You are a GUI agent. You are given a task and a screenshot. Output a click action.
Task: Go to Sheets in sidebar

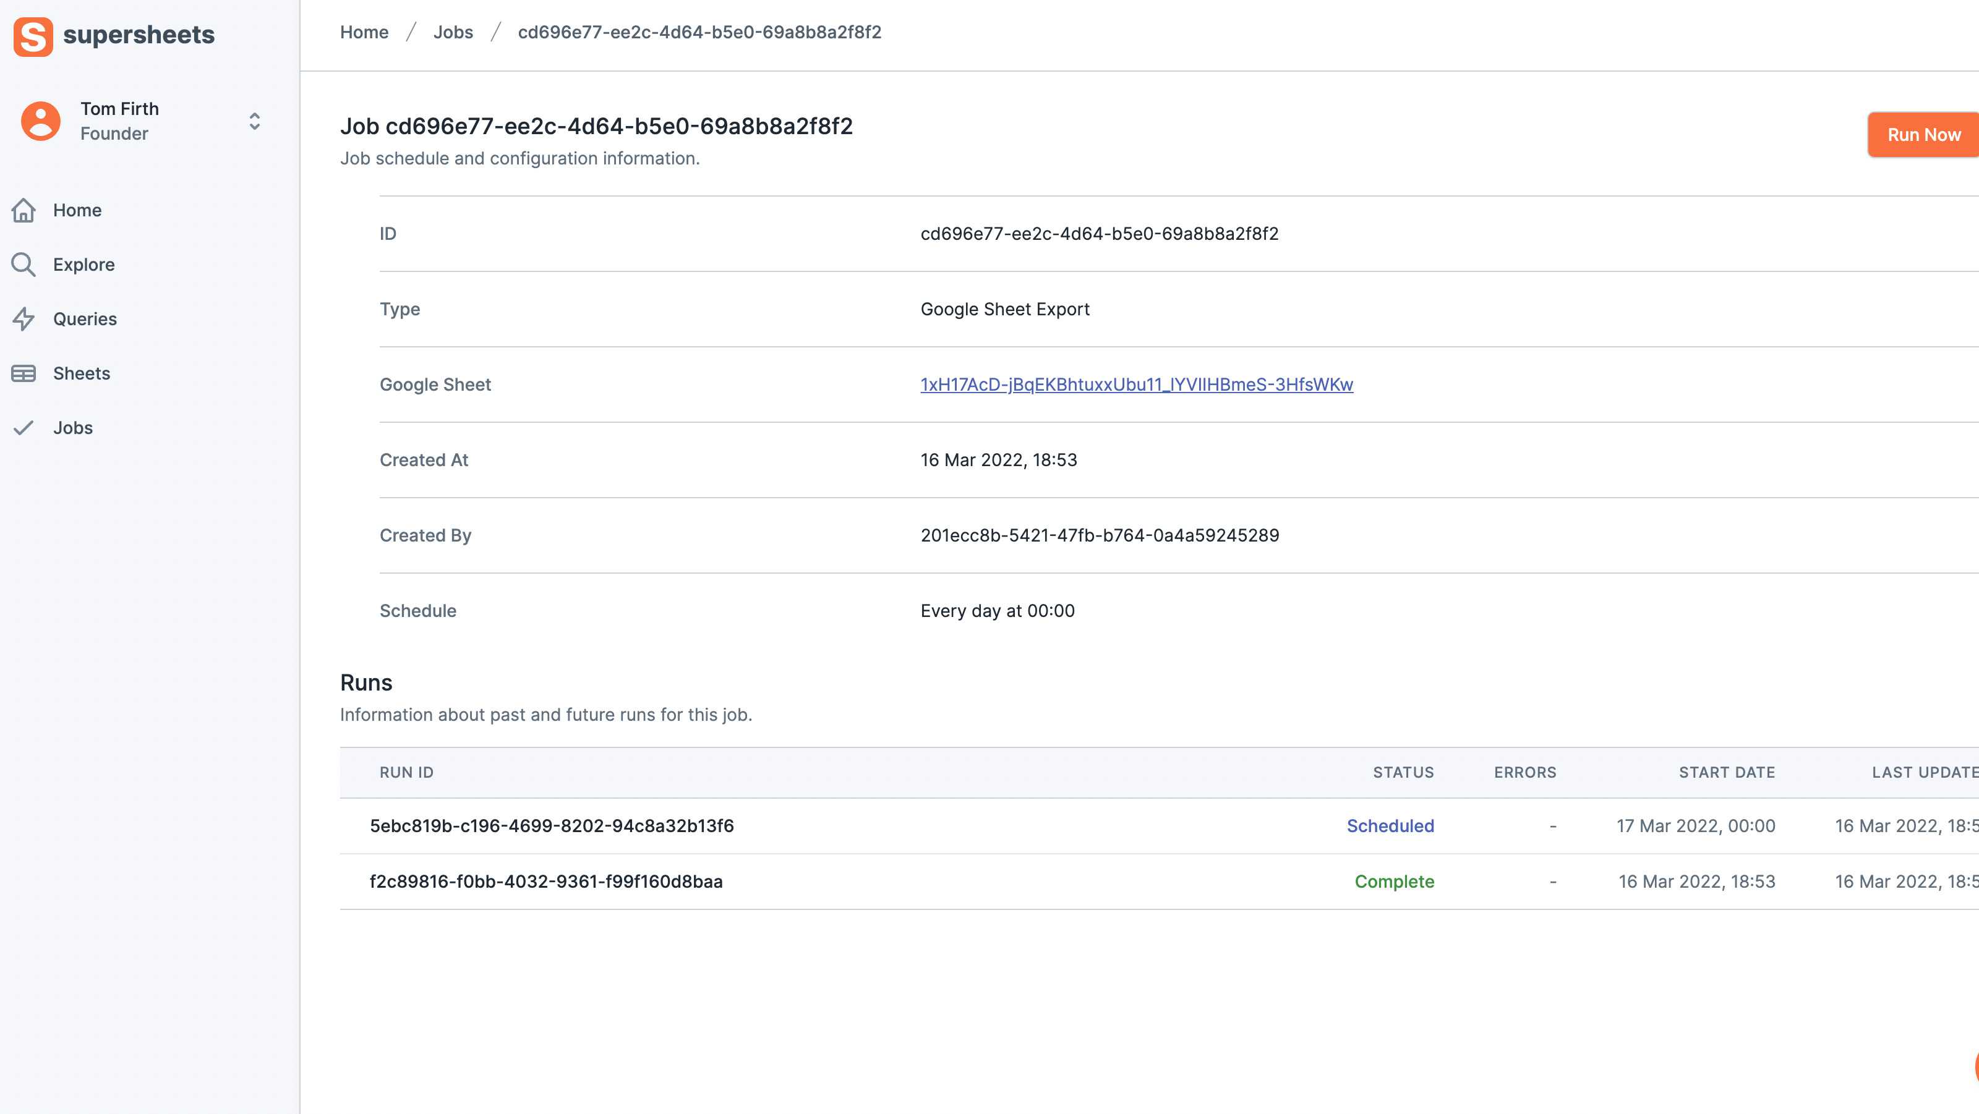(82, 374)
